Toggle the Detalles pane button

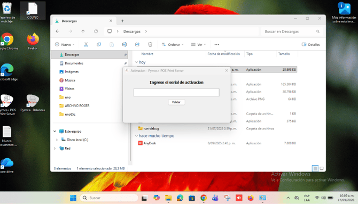[x=311, y=45]
